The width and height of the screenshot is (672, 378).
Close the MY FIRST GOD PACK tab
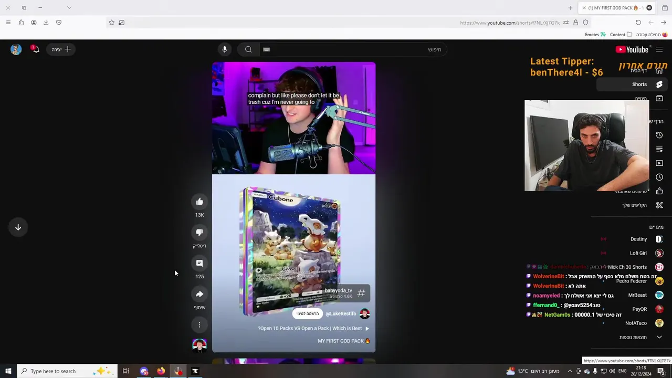584,8
